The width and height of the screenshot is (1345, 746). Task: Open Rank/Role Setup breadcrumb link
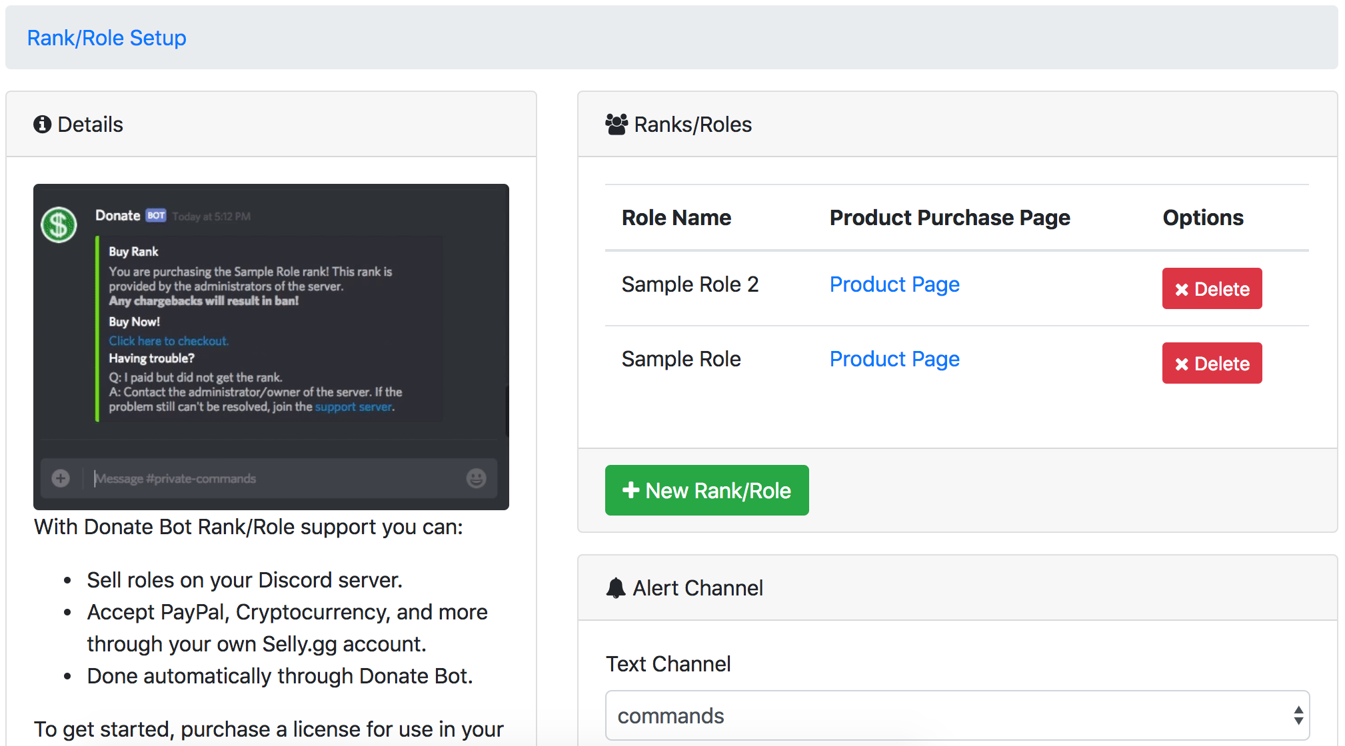coord(107,38)
